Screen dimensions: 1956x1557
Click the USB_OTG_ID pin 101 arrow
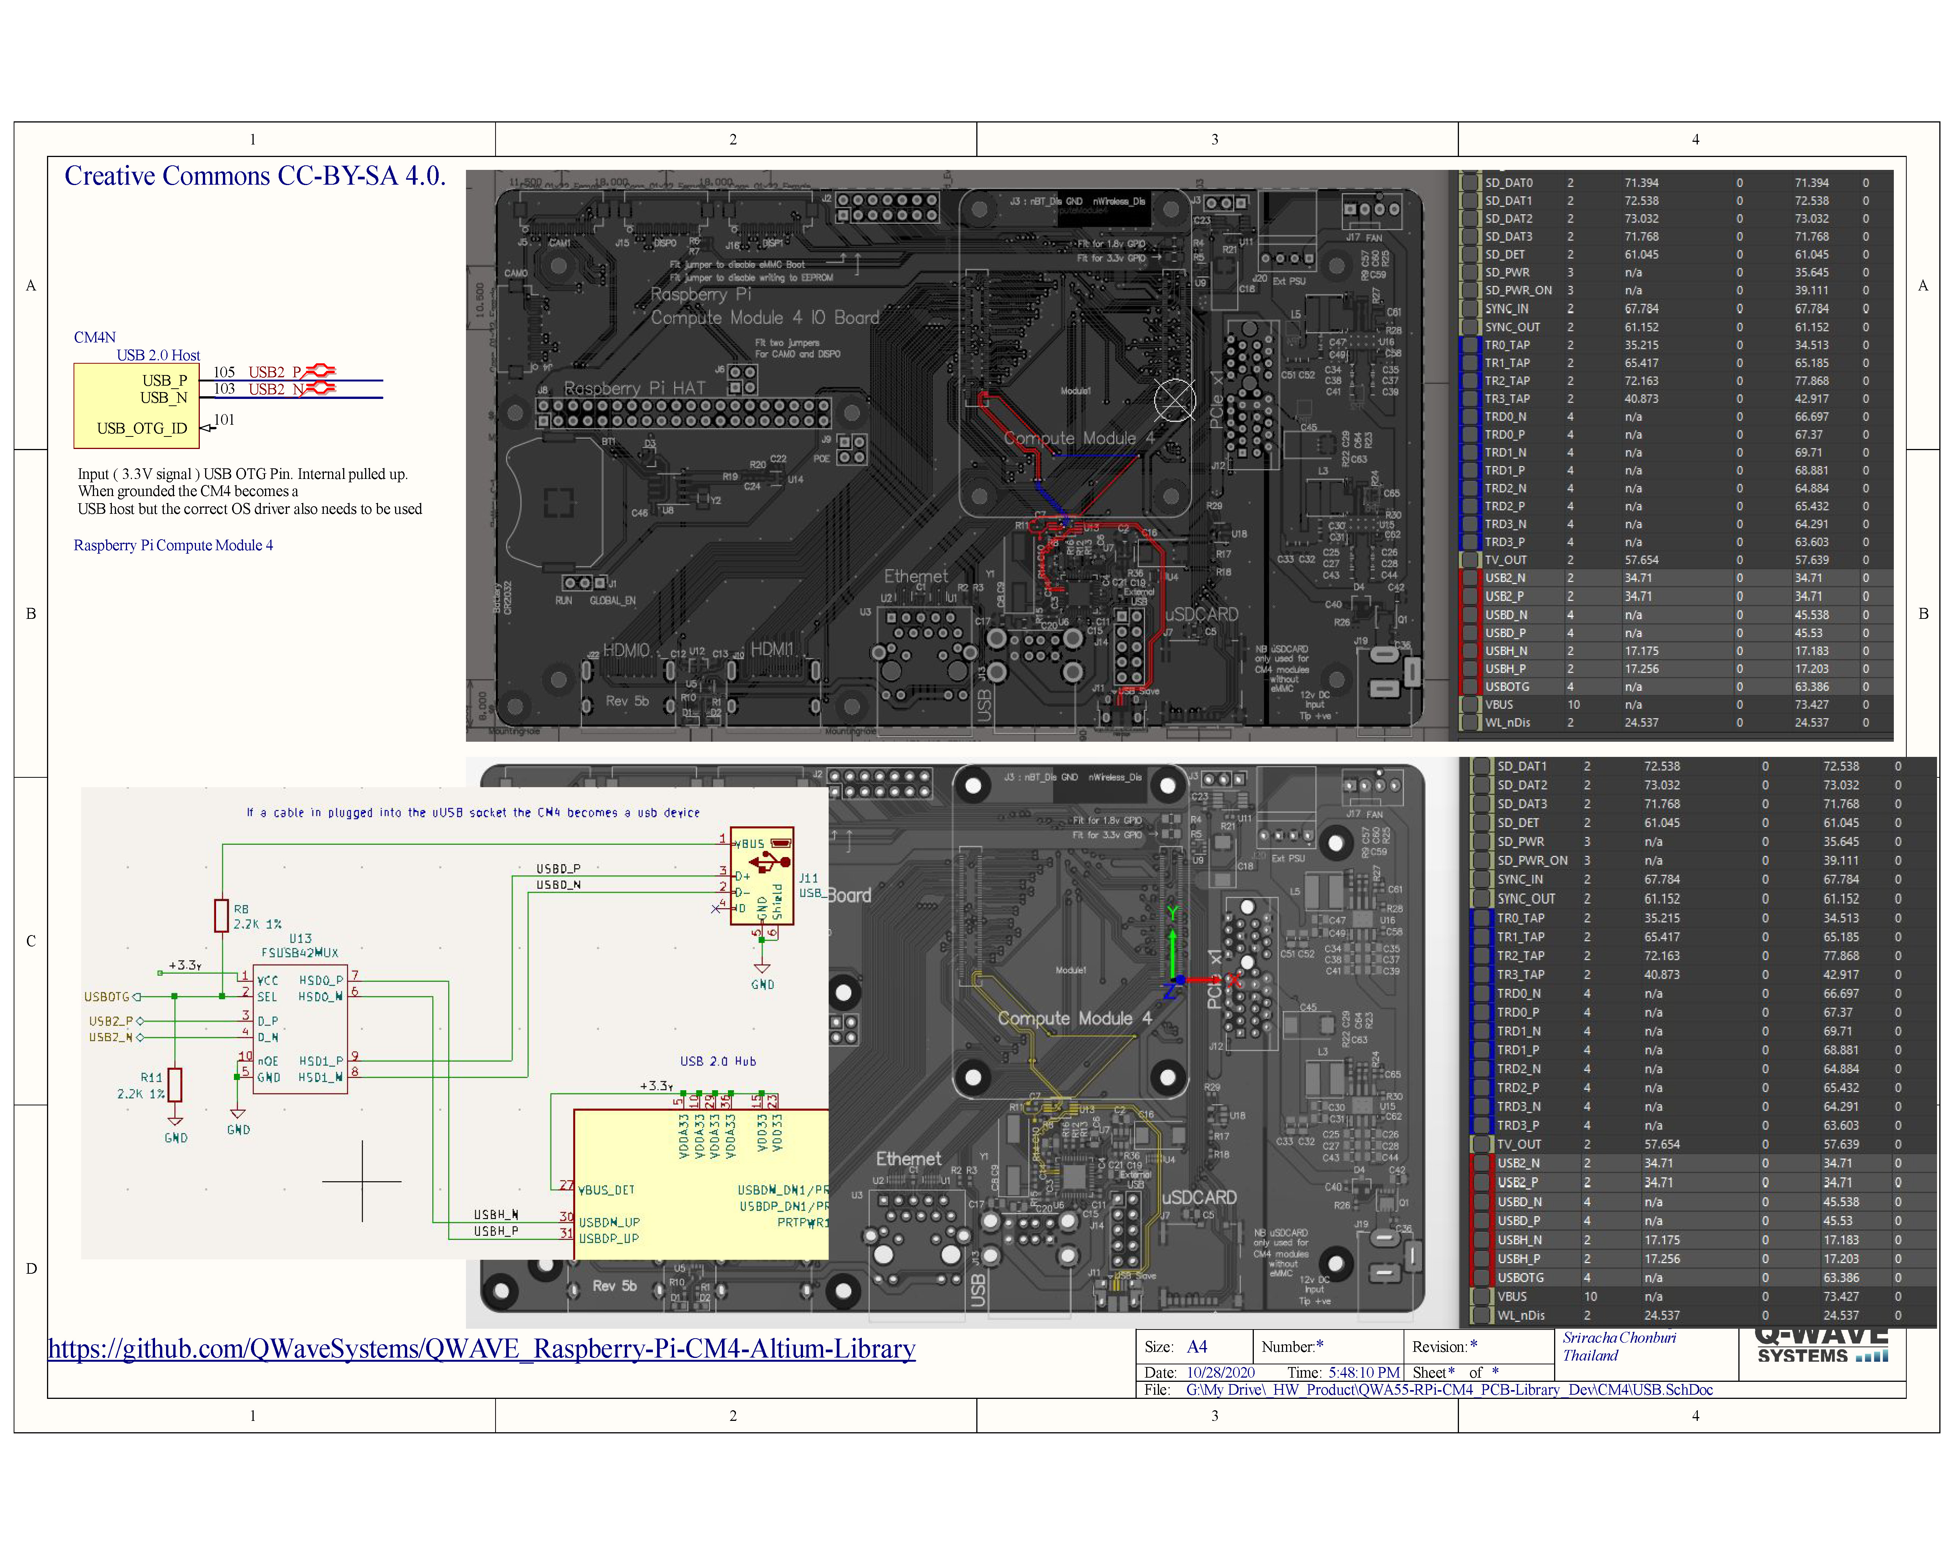[208, 427]
